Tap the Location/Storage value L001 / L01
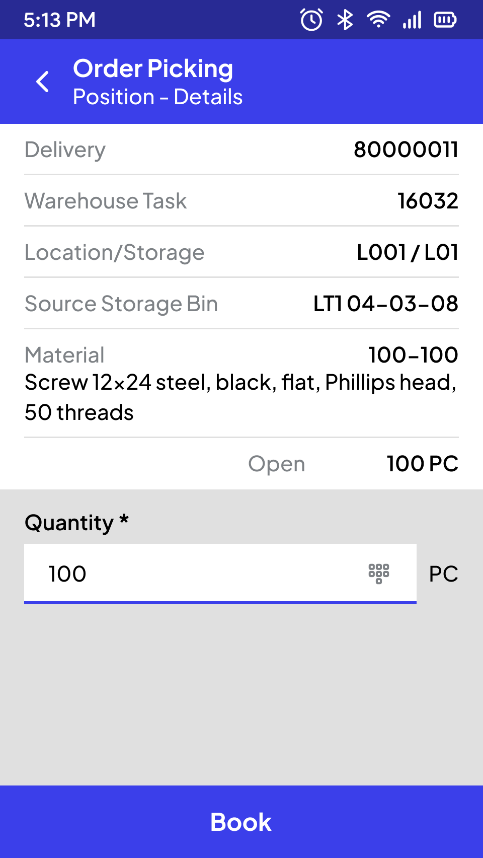483x858 pixels. coord(407,252)
